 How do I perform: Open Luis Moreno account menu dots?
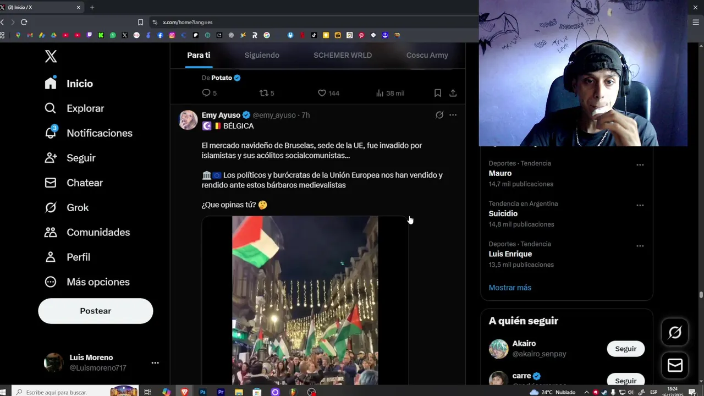(x=155, y=363)
